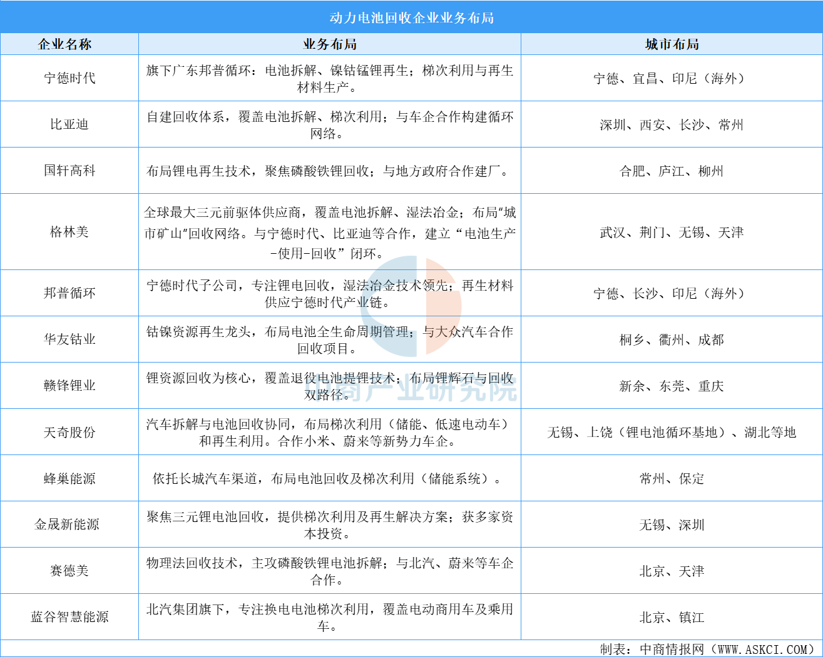Select the table title 动力电池回收企业业务布局
This screenshot has height=657, width=823.
pyautogui.click(x=412, y=18)
